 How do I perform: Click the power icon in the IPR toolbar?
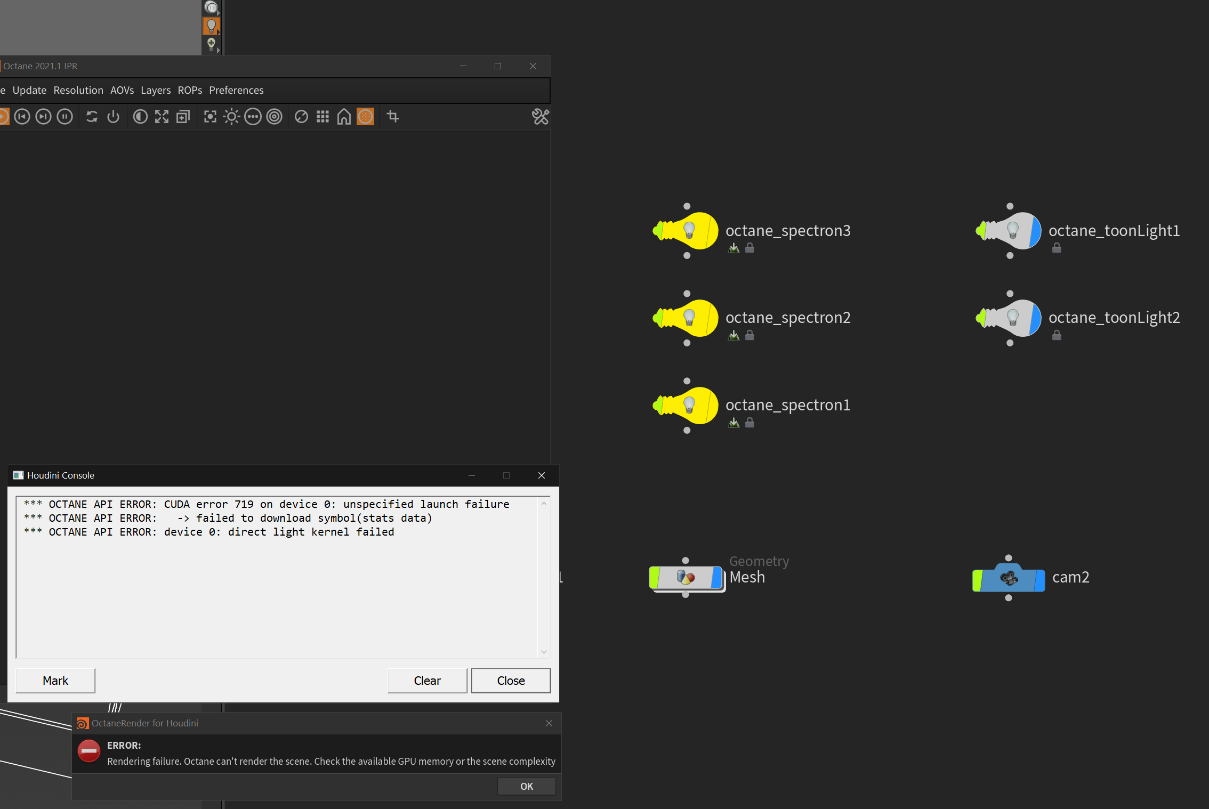tap(113, 117)
